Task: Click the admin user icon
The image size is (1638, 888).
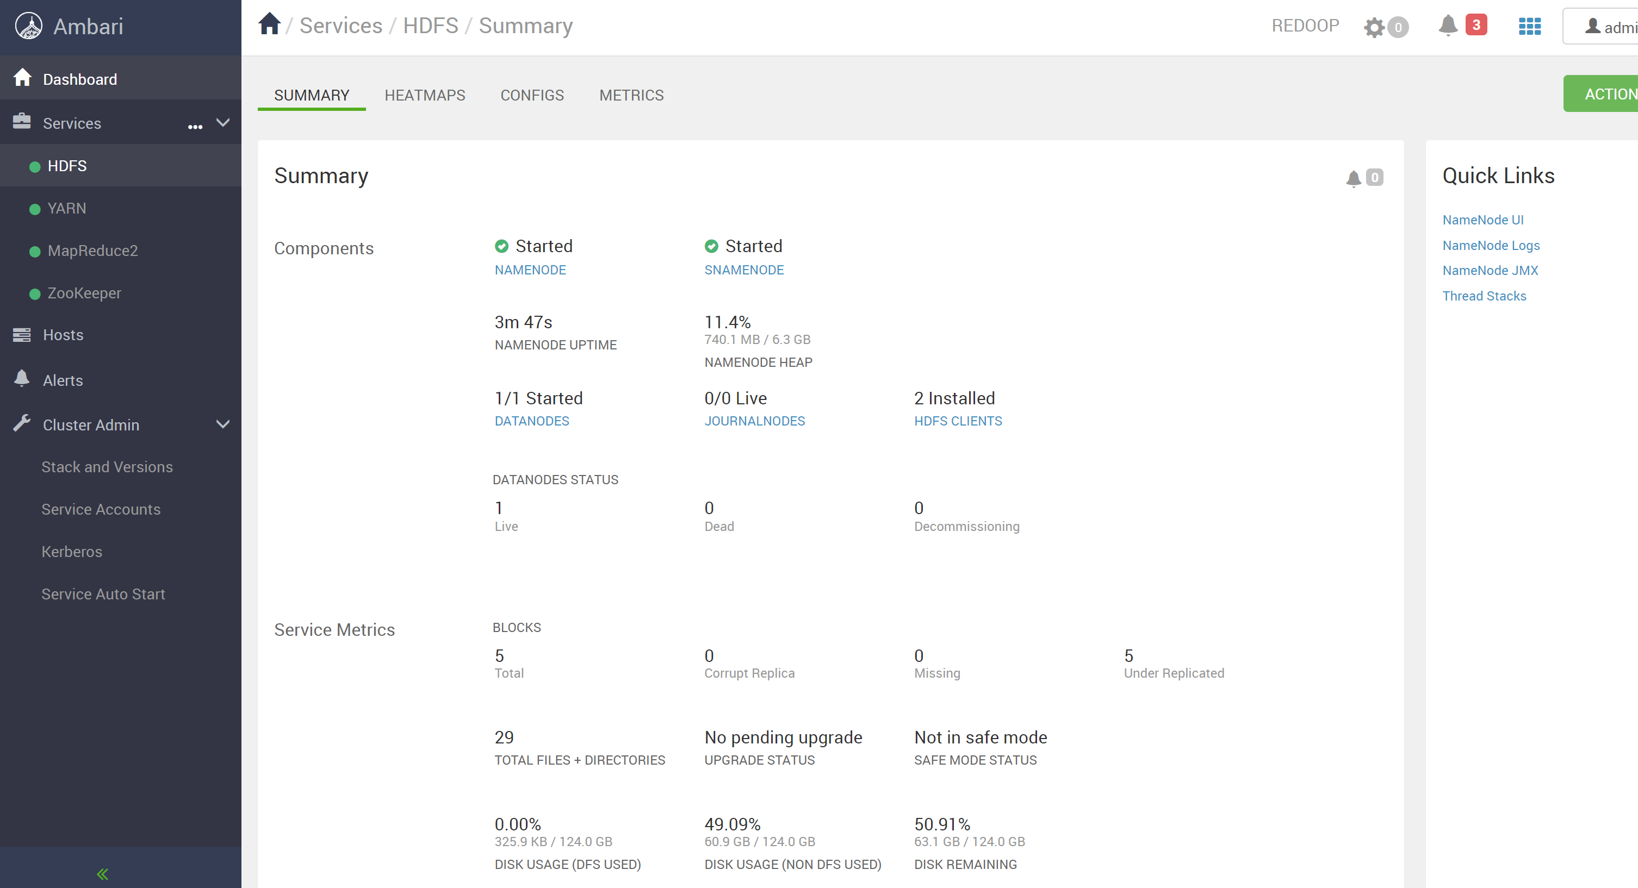Action: (1592, 26)
